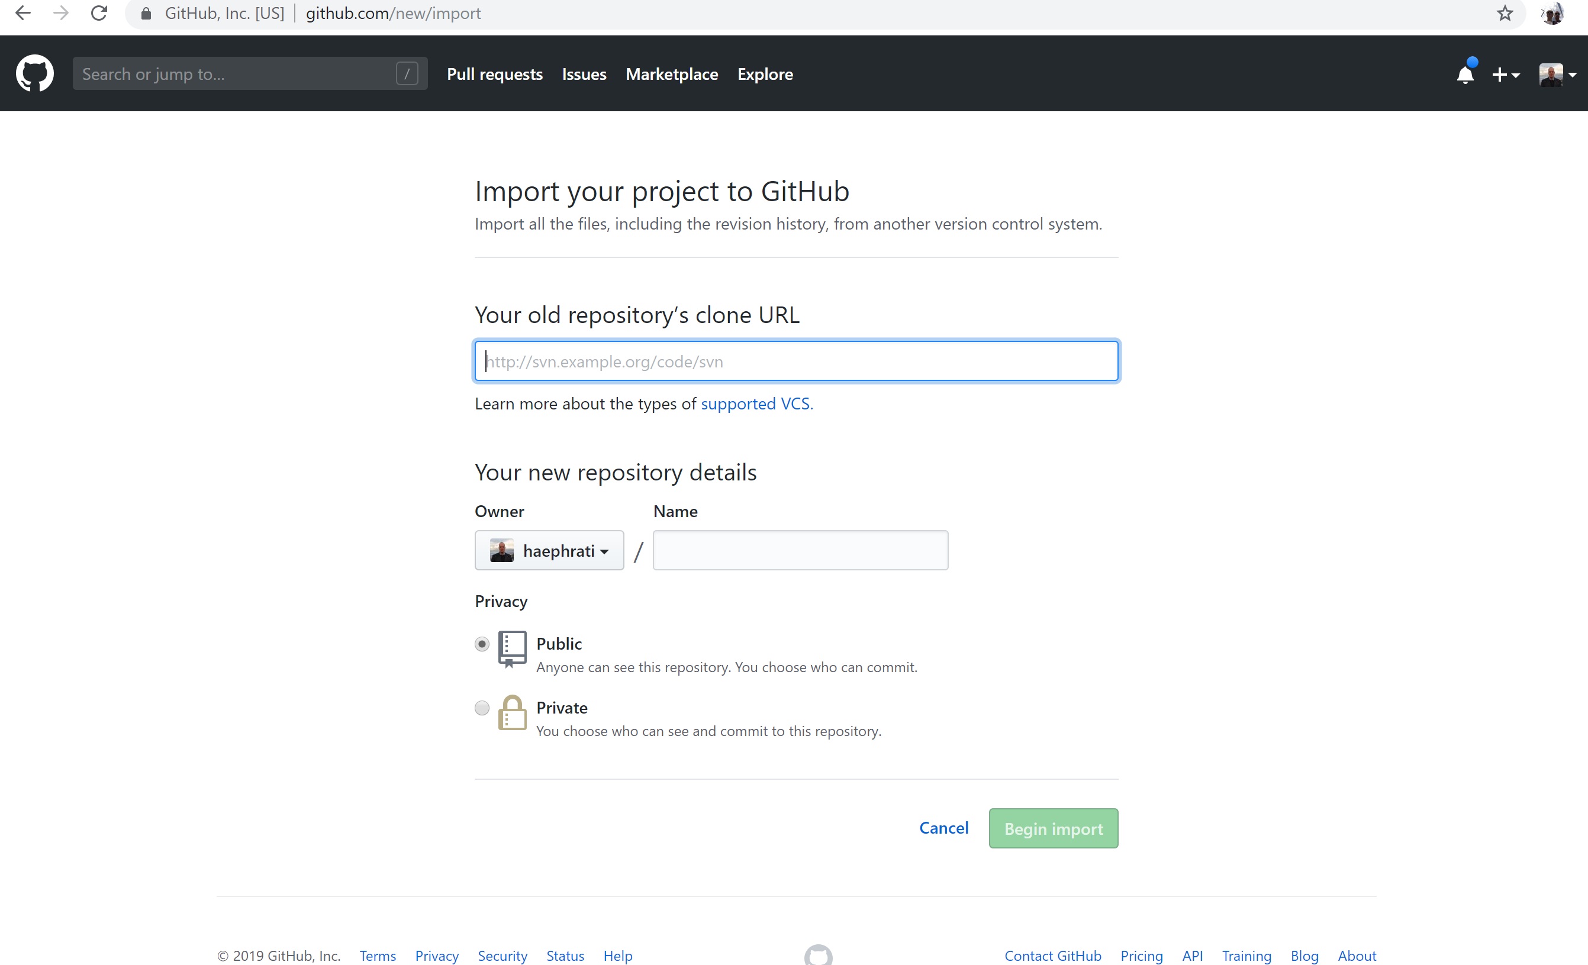Open the user avatar menu in the header
Screen dimensions: 1588x965
pos(1558,75)
